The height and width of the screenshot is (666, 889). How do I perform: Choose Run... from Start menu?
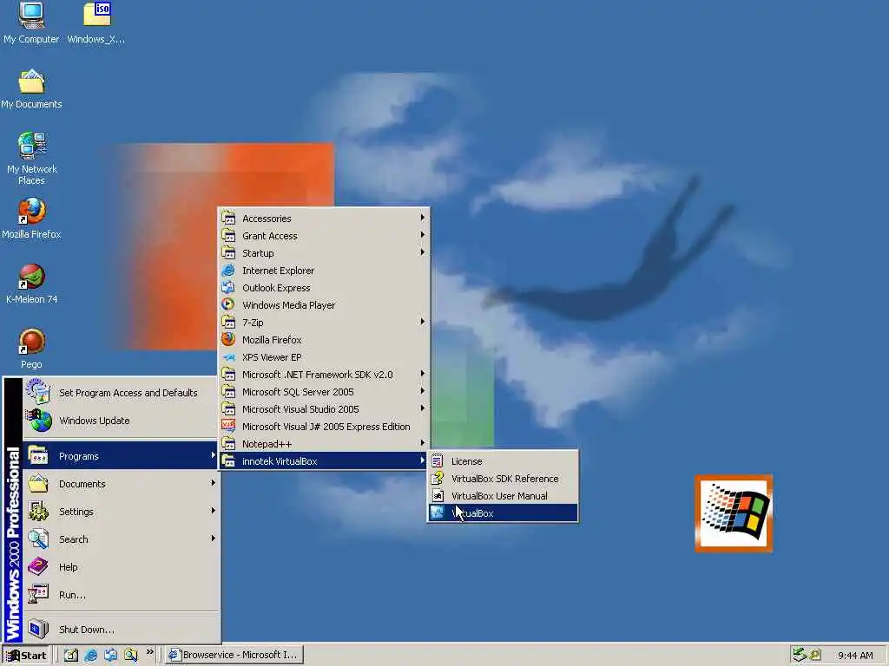coord(120,595)
